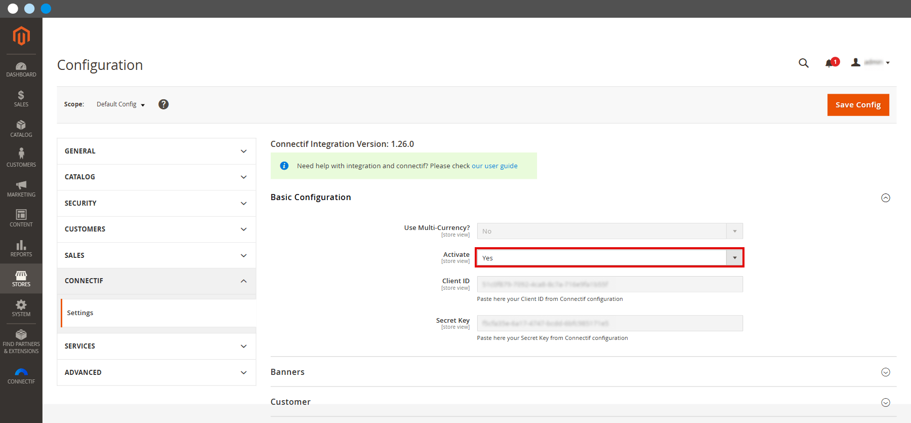This screenshot has width=911, height=423.
Task: Collapse the Basic Configuration section
Action: pos(886,198)
